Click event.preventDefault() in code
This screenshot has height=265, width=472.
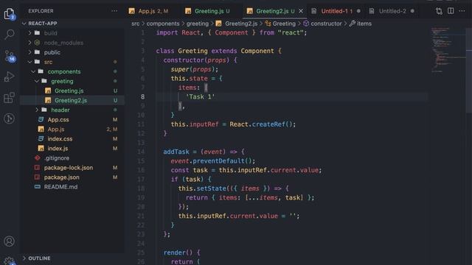pyautogui.click(x=212, y=160)
